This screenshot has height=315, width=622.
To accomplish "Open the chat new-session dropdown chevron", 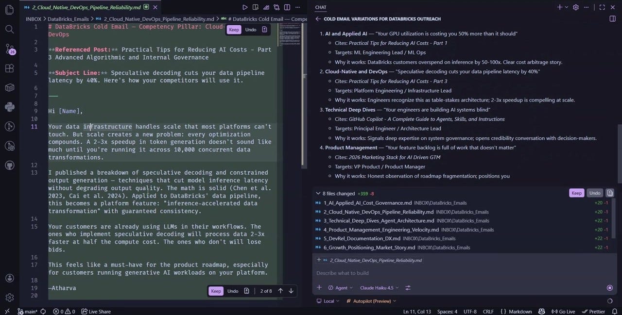I will click(567, 7).
